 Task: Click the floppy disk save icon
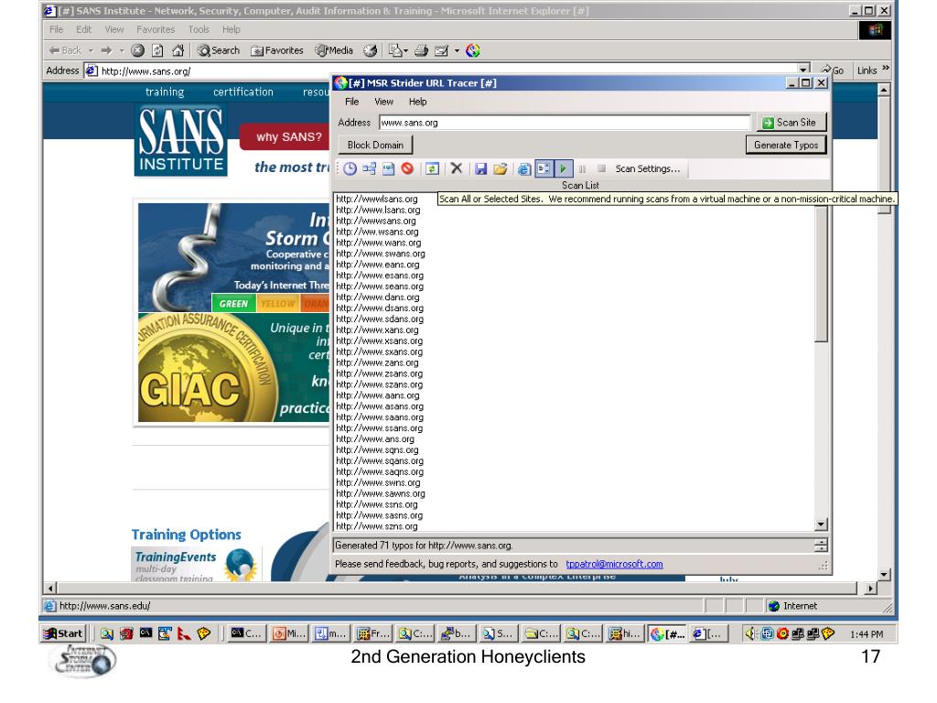[x=480, y=169]
